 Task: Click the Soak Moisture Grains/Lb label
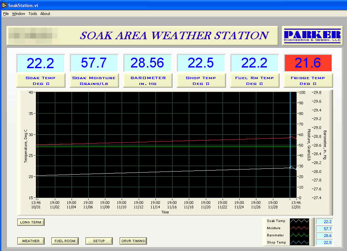coord(94,80)
